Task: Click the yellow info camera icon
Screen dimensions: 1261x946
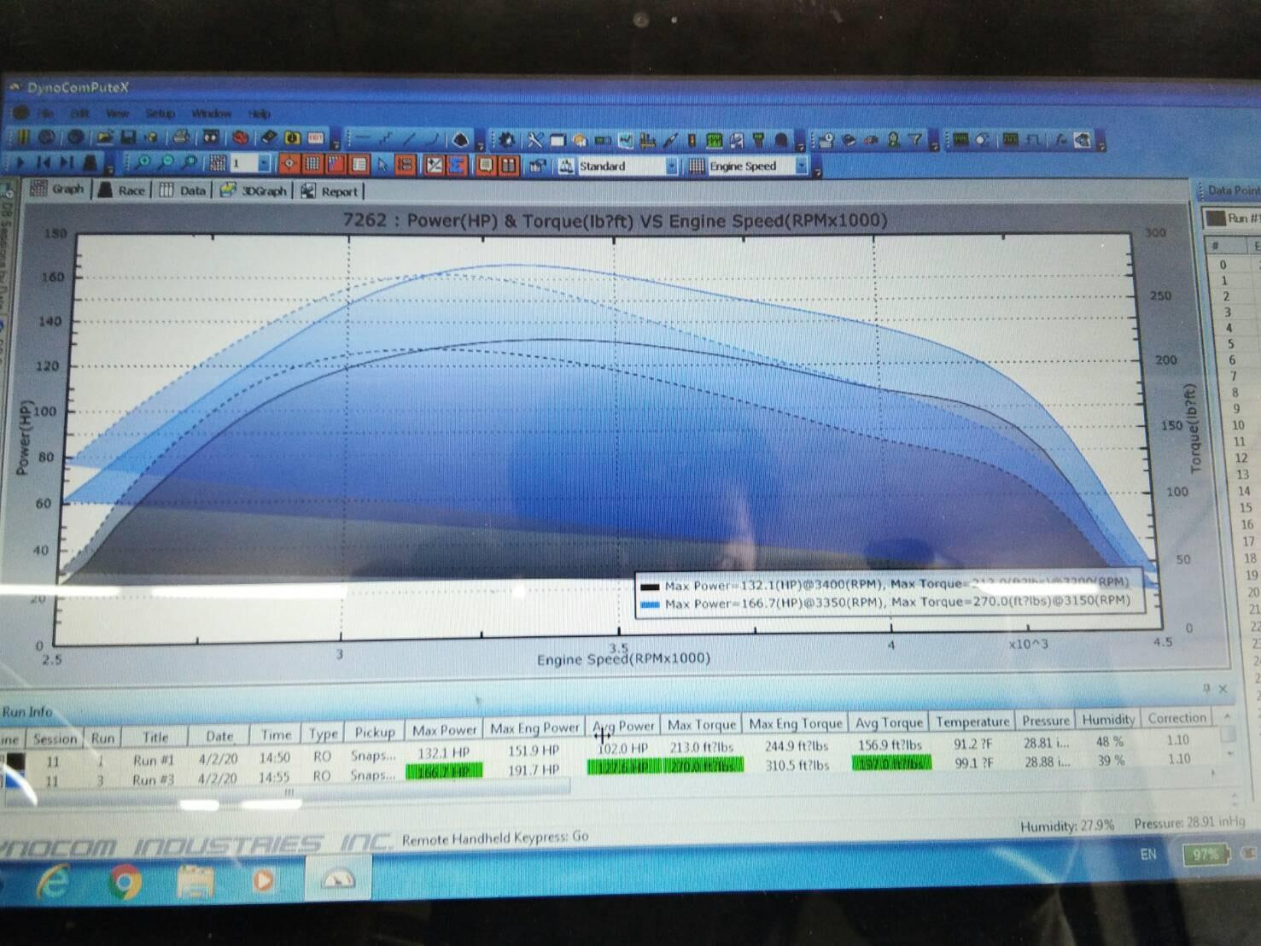Action: tap(292, 137)
